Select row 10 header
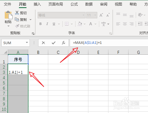The width and height of the screenshot is (148, 113). click(x=4, y=109)
